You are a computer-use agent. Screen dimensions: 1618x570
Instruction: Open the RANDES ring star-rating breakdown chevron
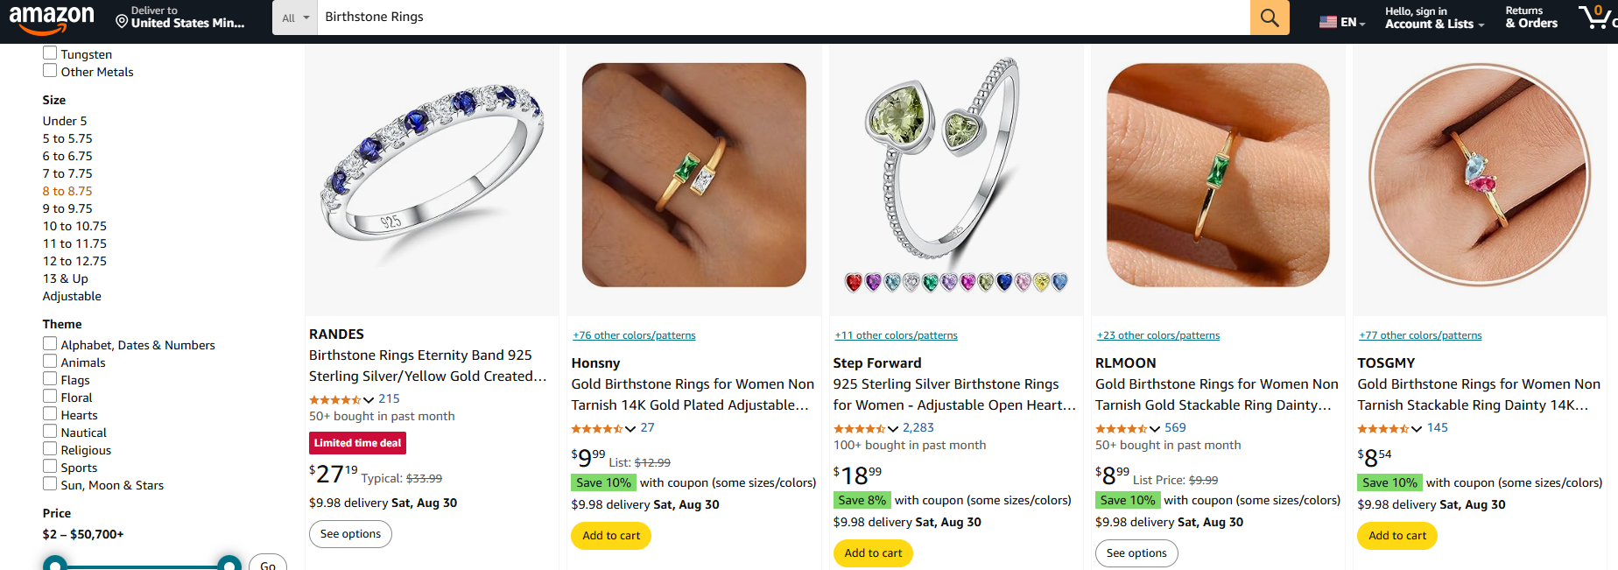click(x=367, y=398)
